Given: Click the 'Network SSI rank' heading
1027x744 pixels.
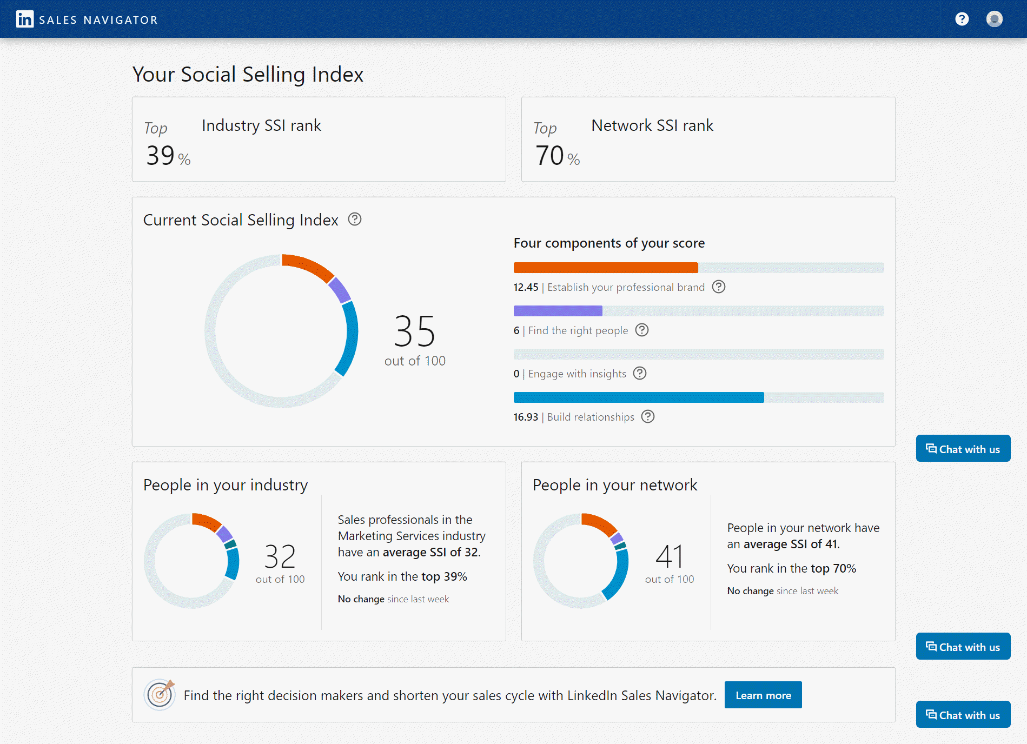Looking at the screenshot, I should [x=652, y=125].
